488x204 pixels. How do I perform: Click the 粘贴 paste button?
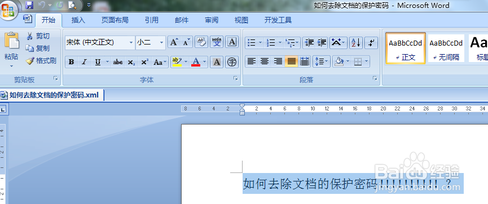click(x=11, y=46)
